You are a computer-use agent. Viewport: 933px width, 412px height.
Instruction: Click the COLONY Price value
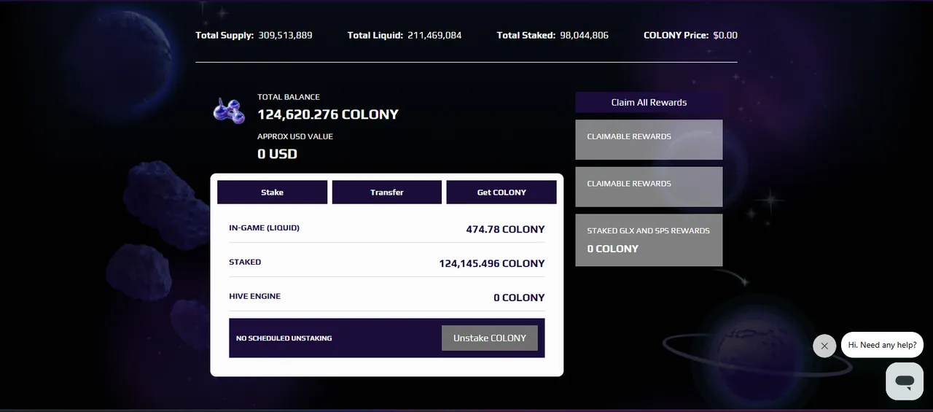coord(725,35)
